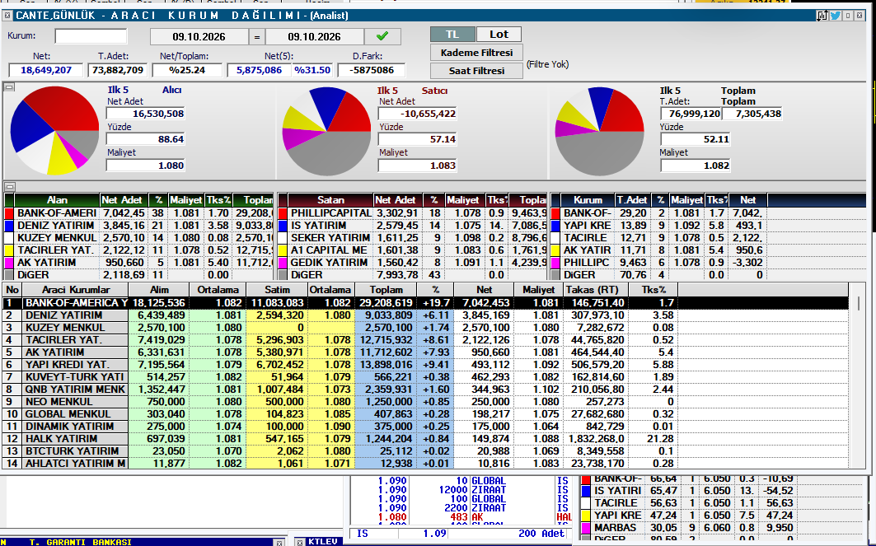Click the yellow swatch beside A1 CAPITAL ME
This screenshot has height=546, width=876.
pos(282,250)
